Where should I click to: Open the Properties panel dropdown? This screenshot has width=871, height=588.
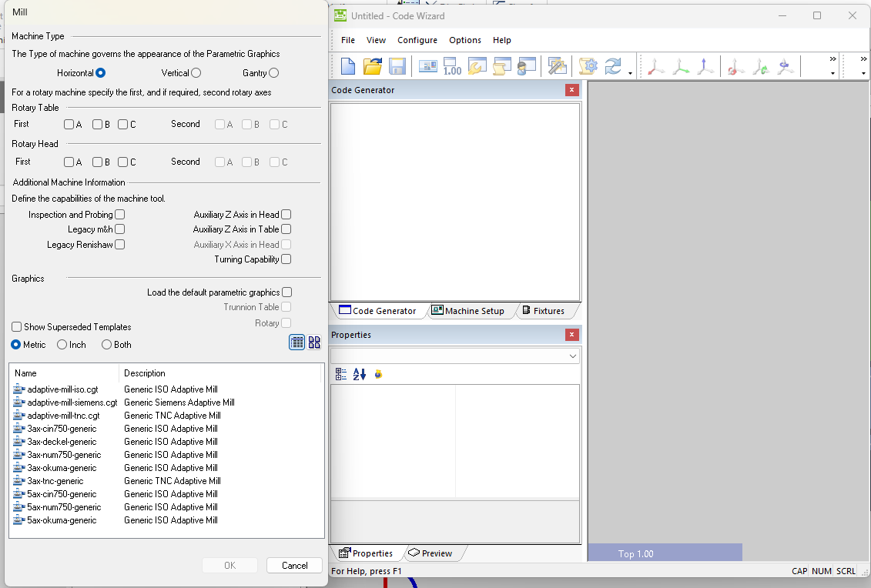(572, 356)
